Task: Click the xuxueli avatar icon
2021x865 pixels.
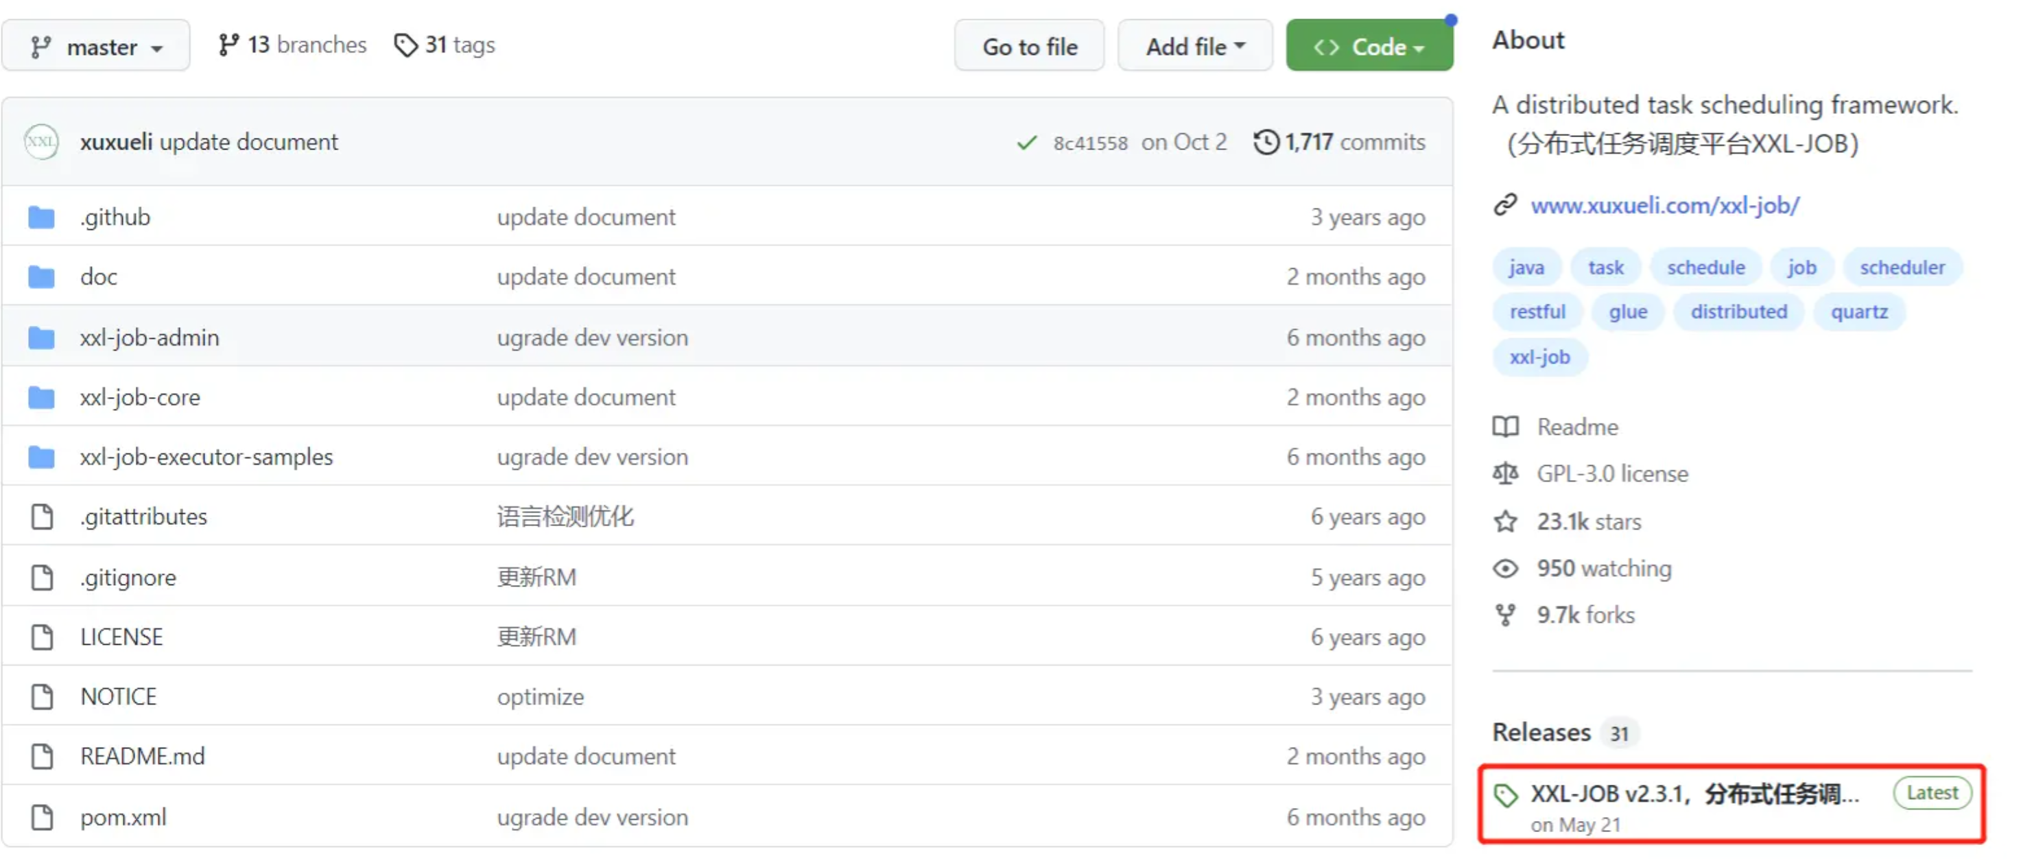Action: click(x=40, y=142)
